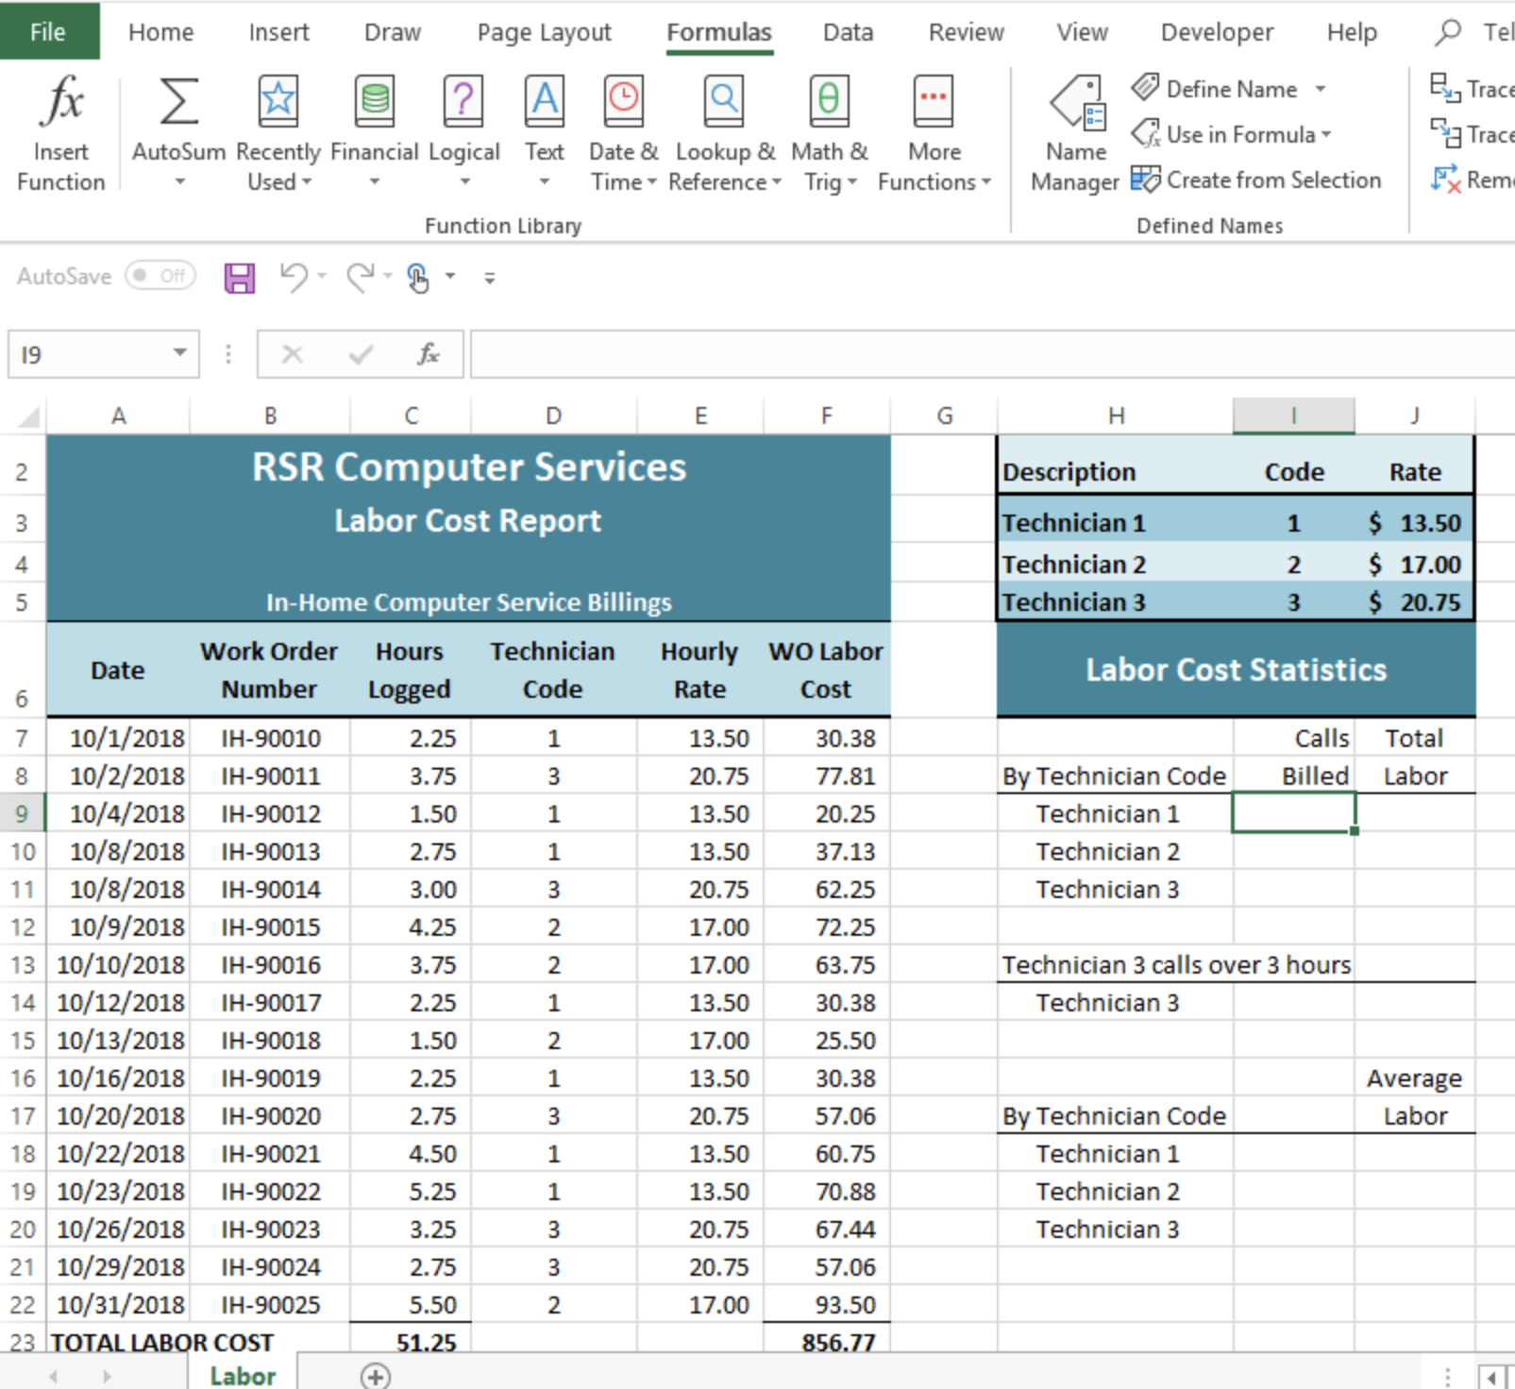Open the Name Box dropdown
The height and width of the screenshot is (1389, 1515).
click(179, 354)
